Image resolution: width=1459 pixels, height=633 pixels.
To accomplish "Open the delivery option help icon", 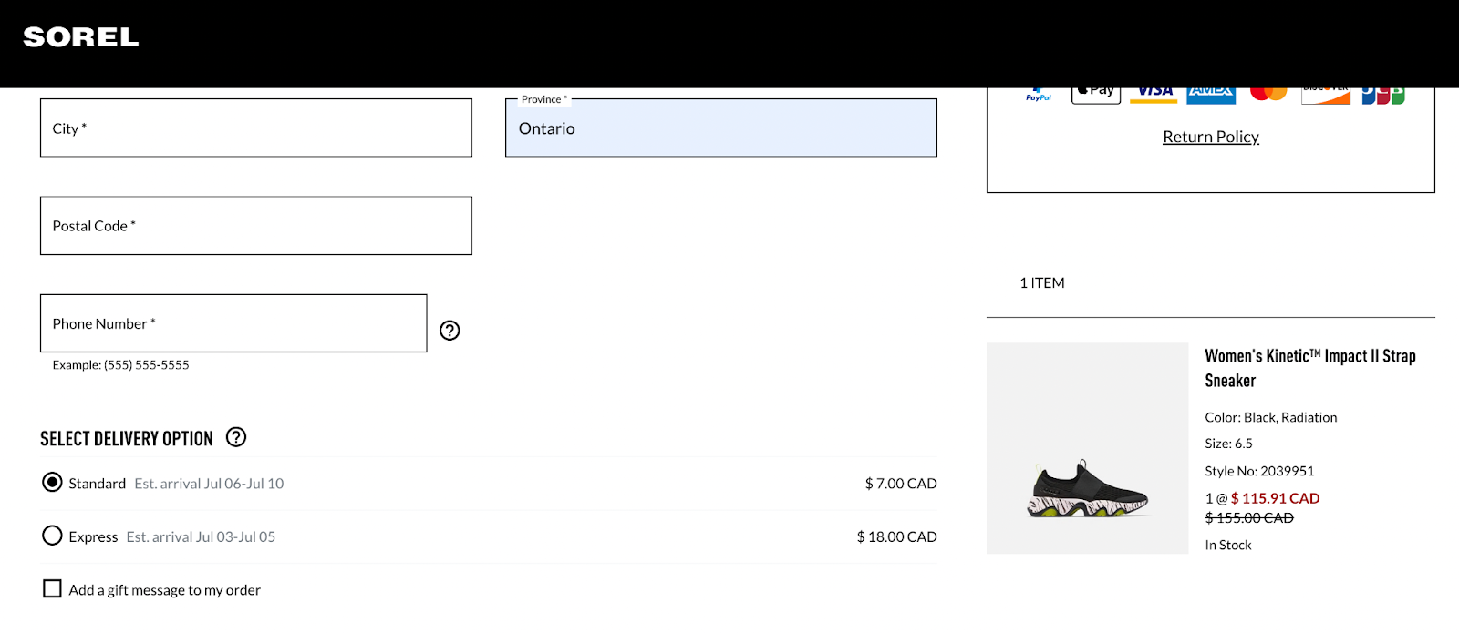I will (x=236, y=437).
